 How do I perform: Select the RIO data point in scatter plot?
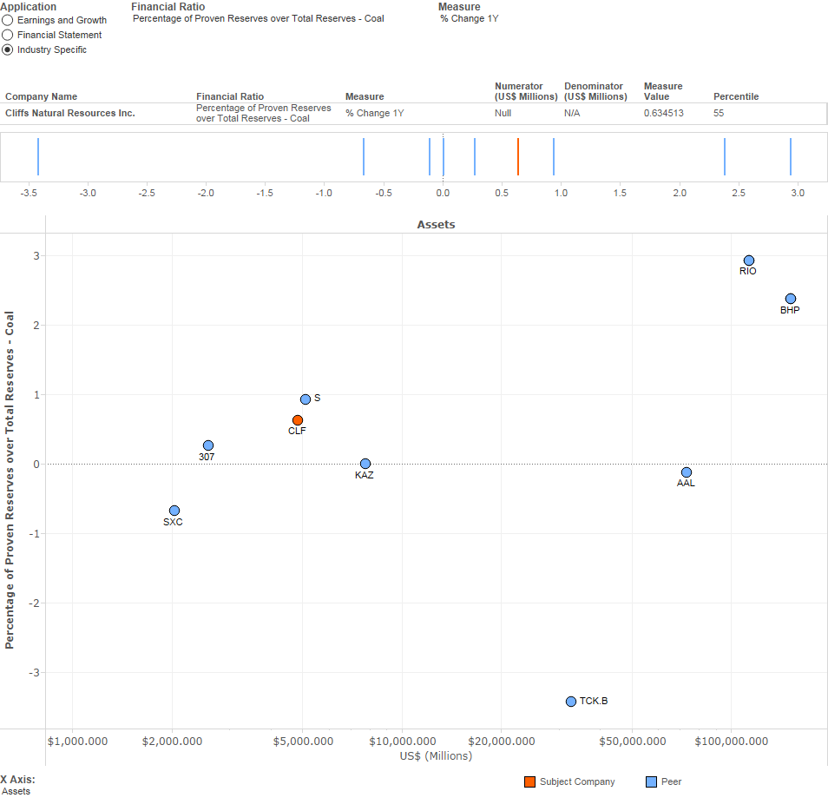pos(749,260)
